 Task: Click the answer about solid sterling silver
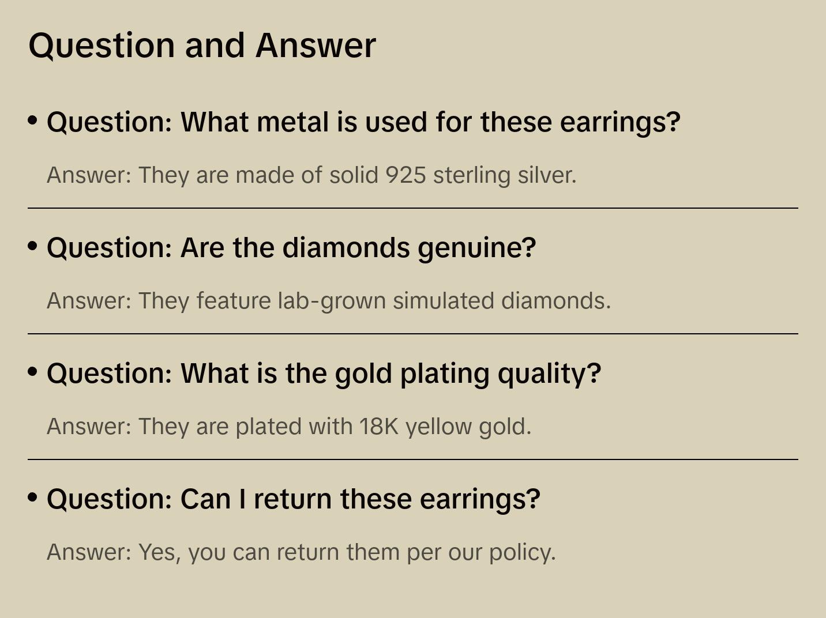[311, 175]
